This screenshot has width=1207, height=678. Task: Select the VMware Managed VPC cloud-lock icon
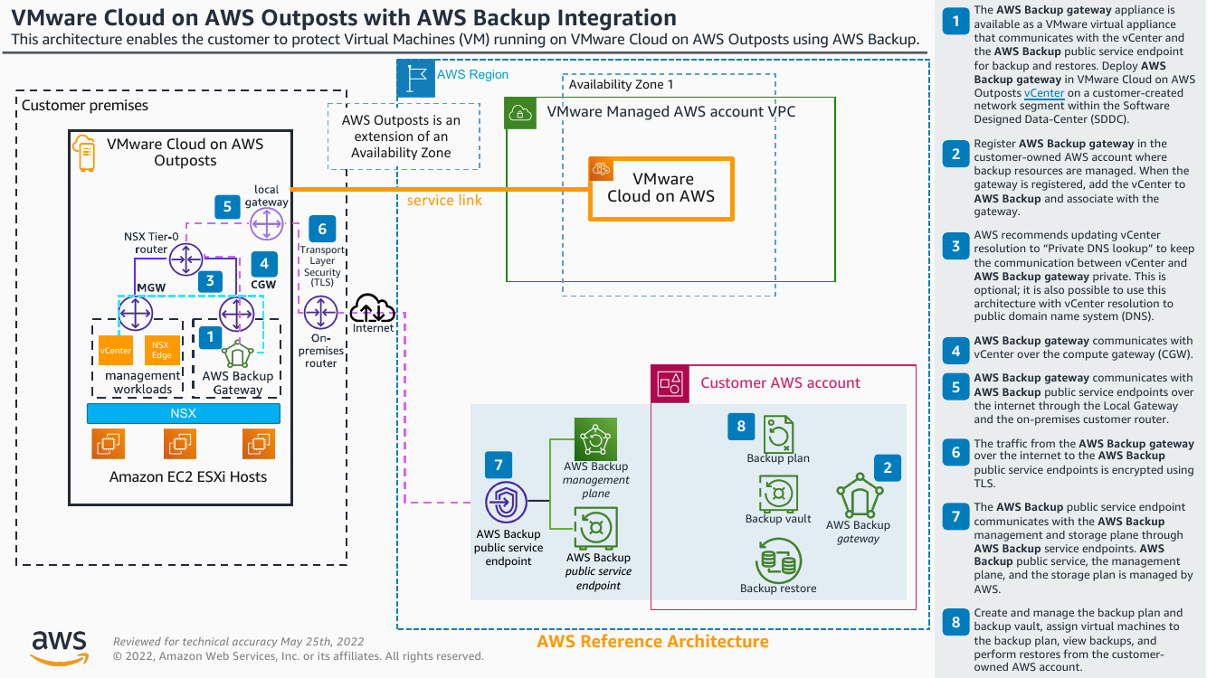click(521, 113)
